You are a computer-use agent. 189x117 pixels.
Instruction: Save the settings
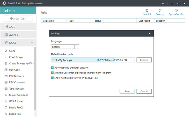tap(127, 91)
